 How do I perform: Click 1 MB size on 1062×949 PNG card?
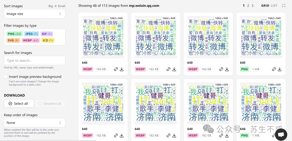(255, 69)
